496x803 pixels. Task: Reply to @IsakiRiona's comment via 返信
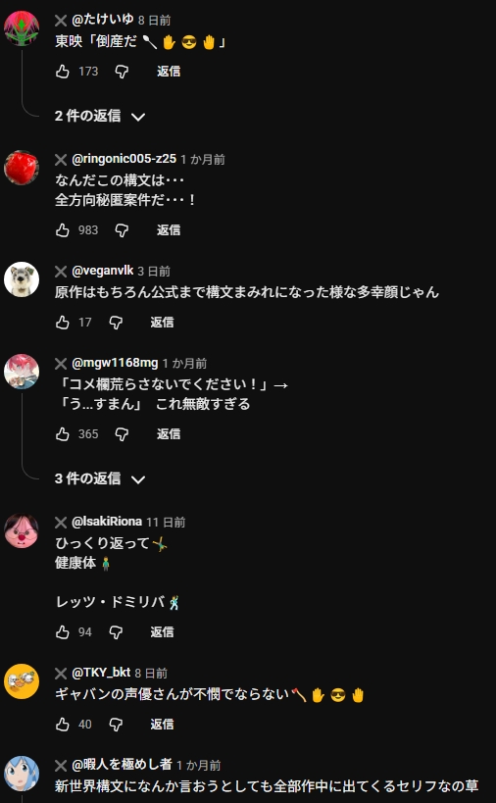(162, 632)
